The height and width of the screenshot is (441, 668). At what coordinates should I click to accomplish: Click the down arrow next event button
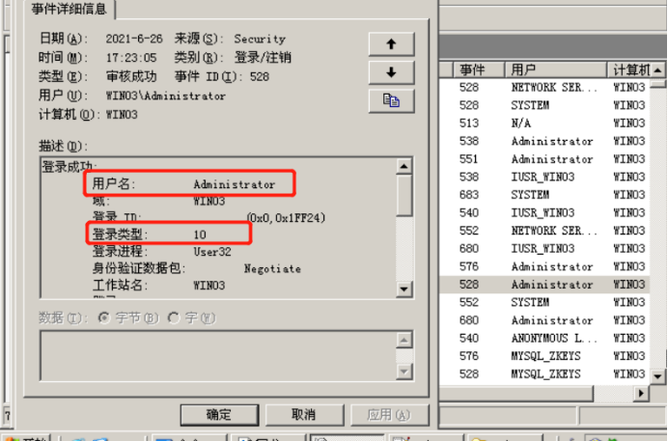[391, 72]
